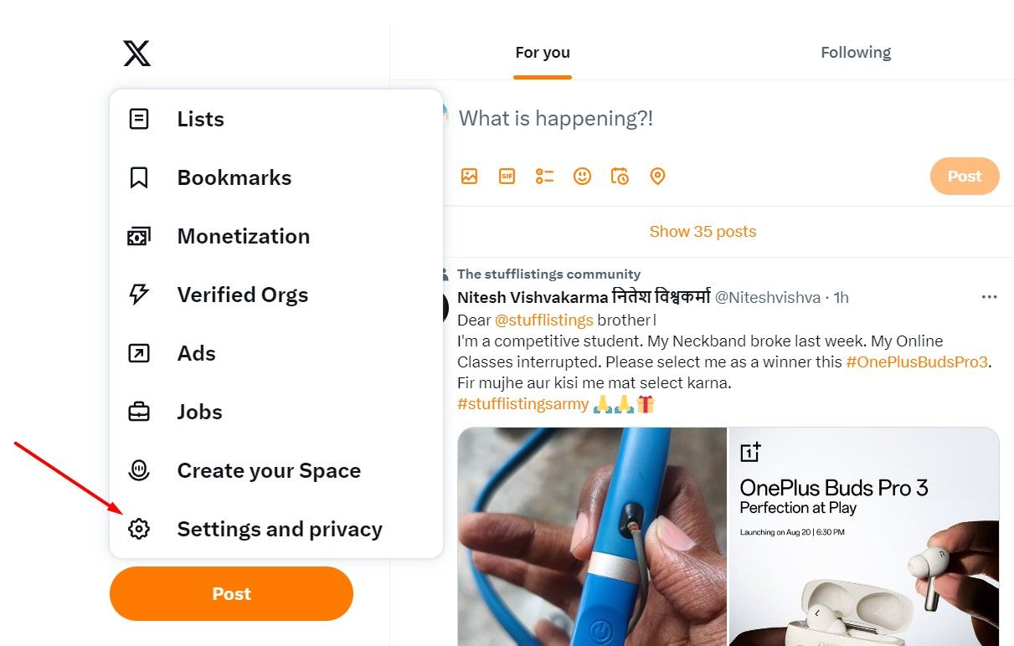Screen dimensions: 1014x646
Task: Open the emoji picker icon
Action: point(582,177)
